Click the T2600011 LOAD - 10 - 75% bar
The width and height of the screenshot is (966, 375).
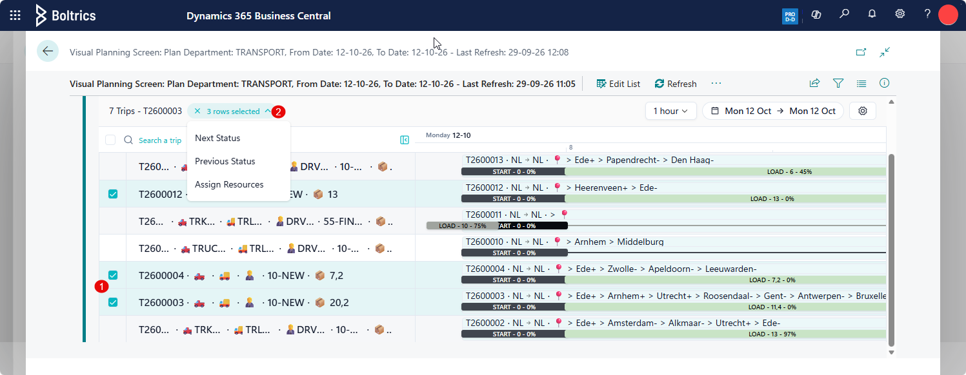click(462, 226)
